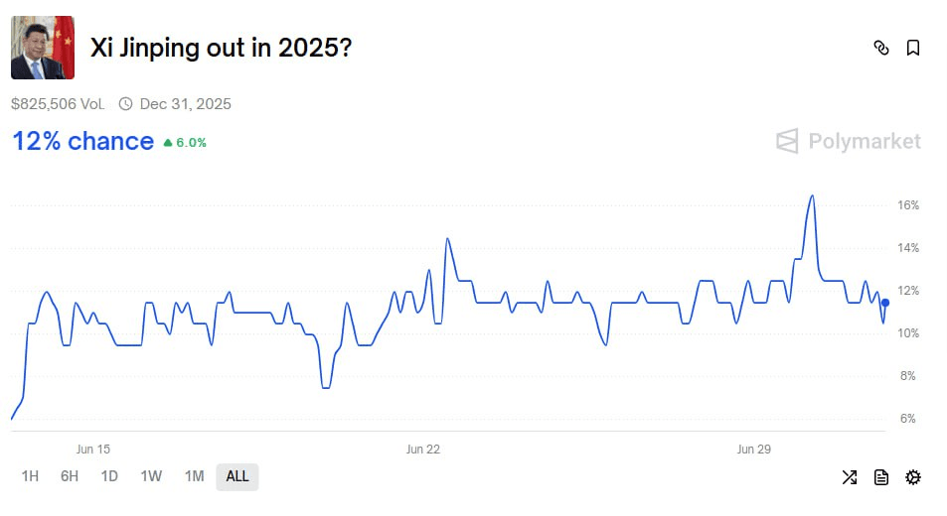Click the 12% chance value
Viewport: 947px width, 516px height.
(83, 142)
